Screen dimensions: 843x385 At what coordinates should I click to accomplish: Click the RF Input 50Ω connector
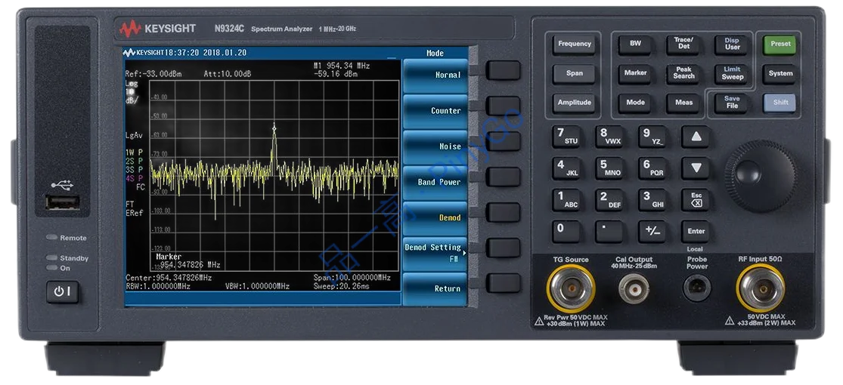(761, 288)
